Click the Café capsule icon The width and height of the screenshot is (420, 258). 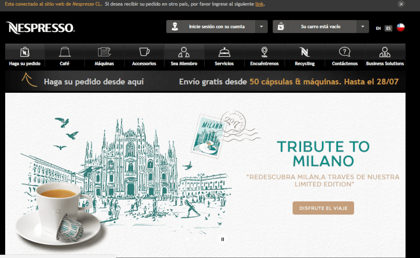click(64, 52)
